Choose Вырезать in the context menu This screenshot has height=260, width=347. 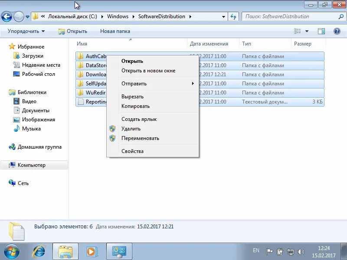coord(153,97)
